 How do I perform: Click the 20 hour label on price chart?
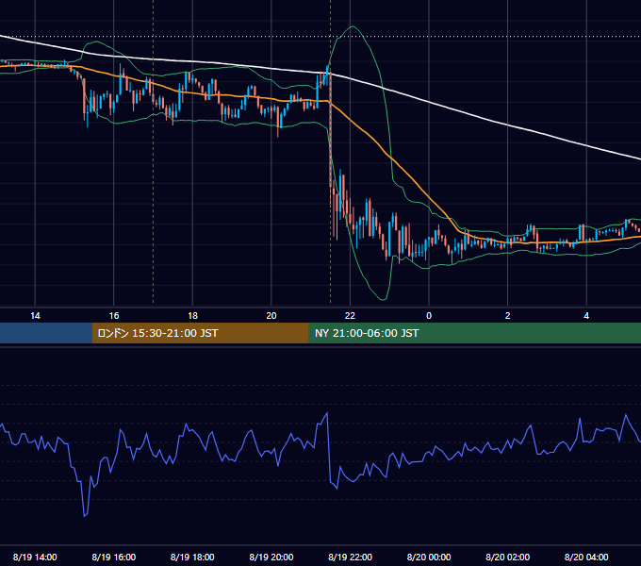pos(271,316)
